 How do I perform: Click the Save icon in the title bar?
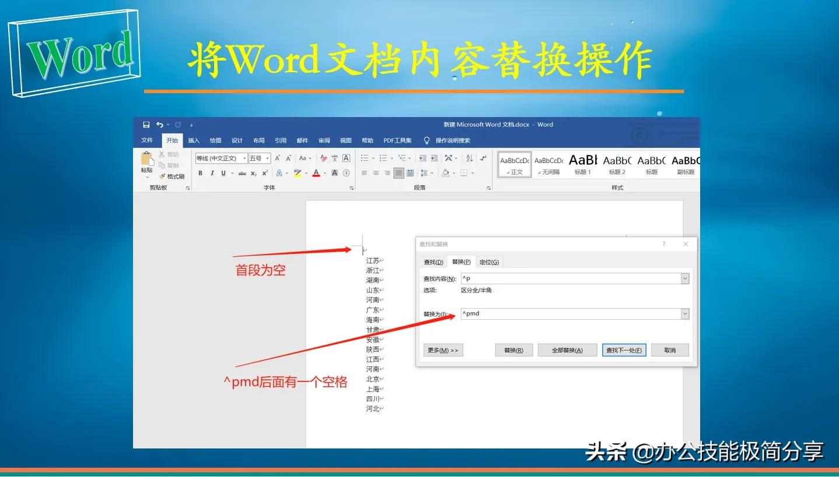click(x=146, y=125)
